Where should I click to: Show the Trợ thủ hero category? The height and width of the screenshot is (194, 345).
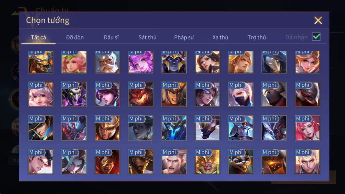click(257, 37)
